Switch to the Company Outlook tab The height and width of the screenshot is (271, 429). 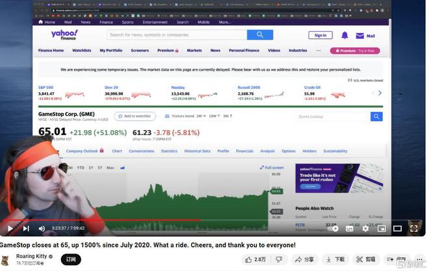84,151
